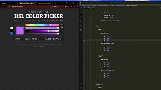Open VS Code Accounts icon

click(81, 84)
